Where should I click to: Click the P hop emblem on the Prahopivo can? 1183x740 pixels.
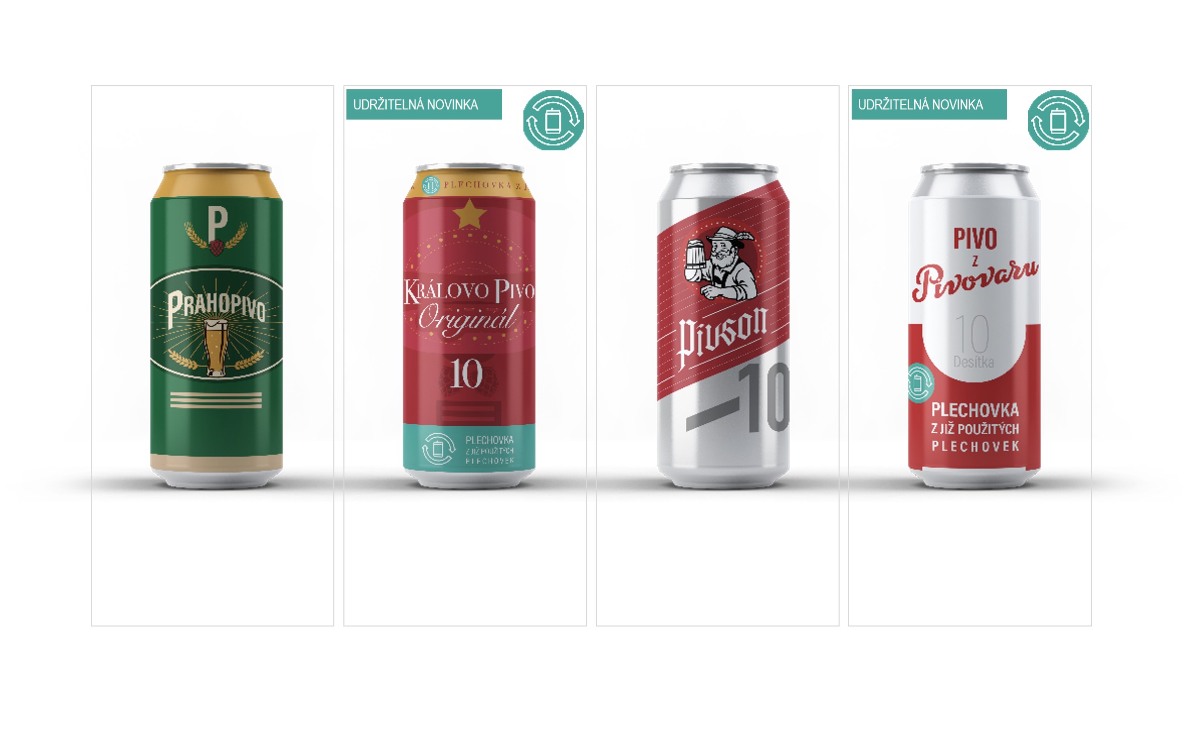pyautogui.click(x=216, y=232)
